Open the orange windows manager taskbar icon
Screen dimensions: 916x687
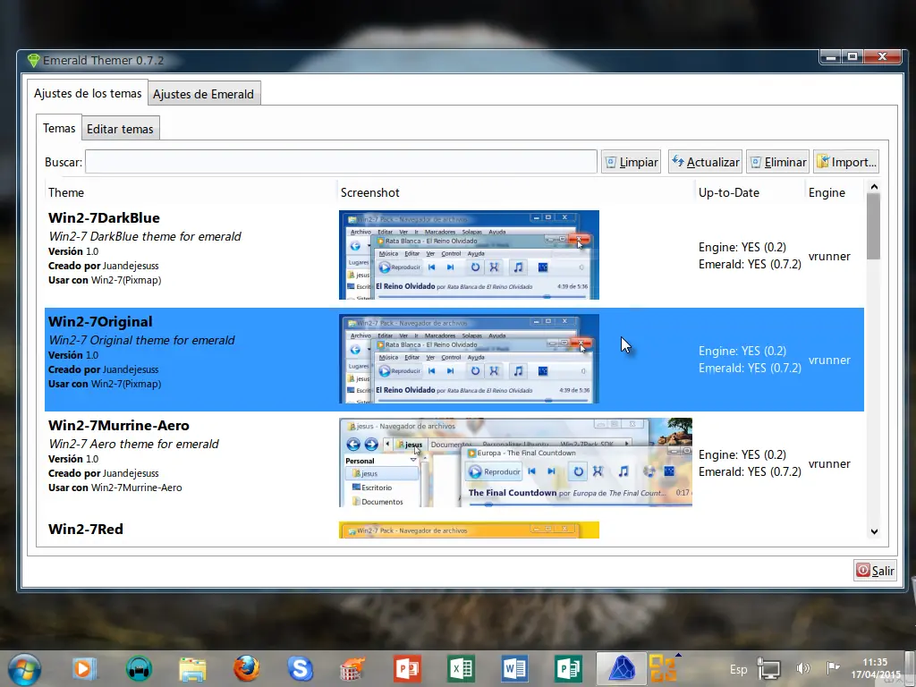(663, 669)
